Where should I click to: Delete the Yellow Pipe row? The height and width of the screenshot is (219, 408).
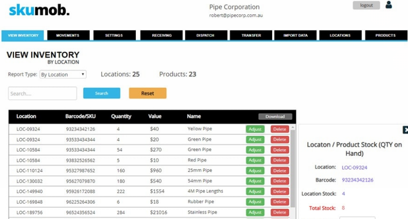(280, 129)
